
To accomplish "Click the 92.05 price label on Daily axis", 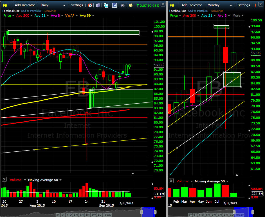I will tap(159, 65).
